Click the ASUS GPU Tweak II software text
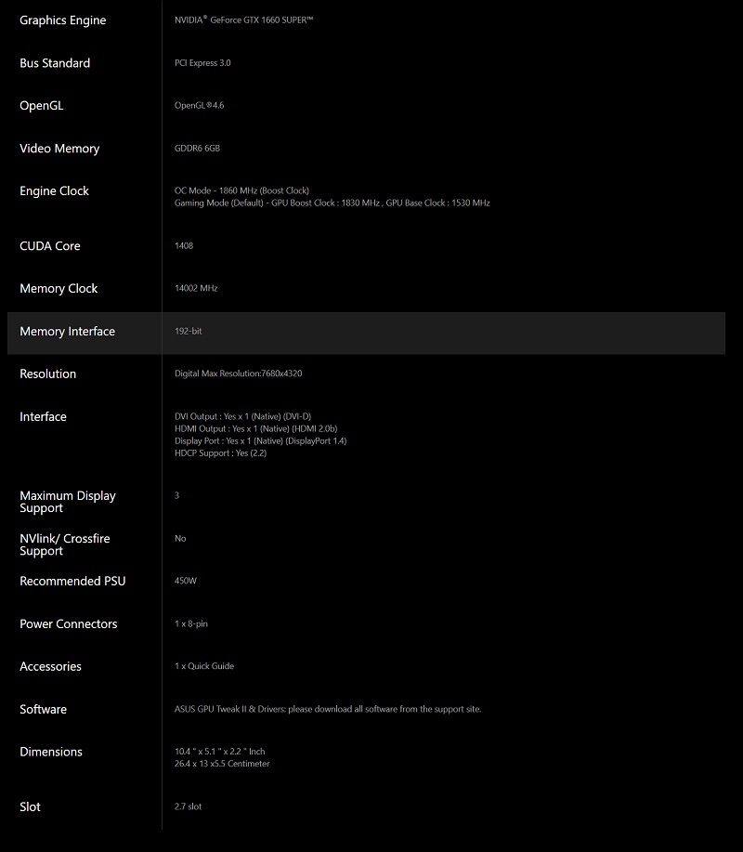This screenshot has height=852, width=743. (327, 710)
